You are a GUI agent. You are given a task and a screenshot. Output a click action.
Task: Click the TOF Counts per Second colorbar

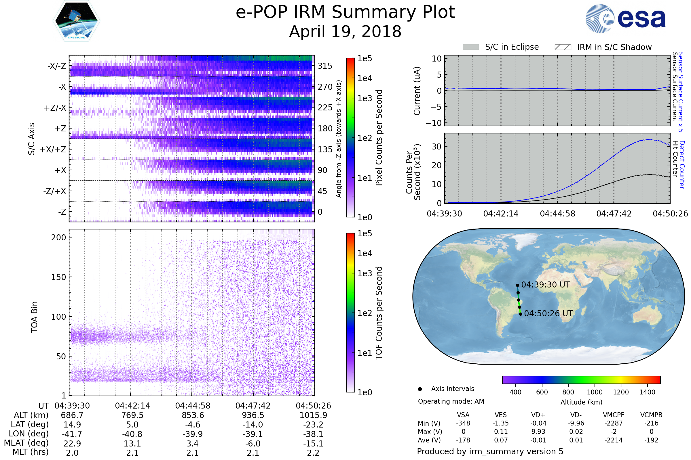[350, 313]
